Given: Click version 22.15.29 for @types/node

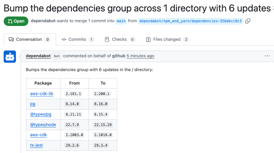Looking at the screenshot, I should tap(103, 125).
